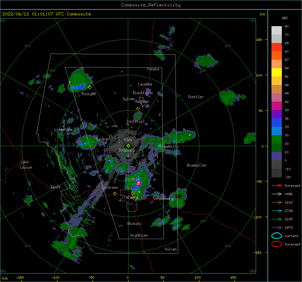Click the Olds label
302x282 pixels.
pyautogui.click(x=128, y=140)
